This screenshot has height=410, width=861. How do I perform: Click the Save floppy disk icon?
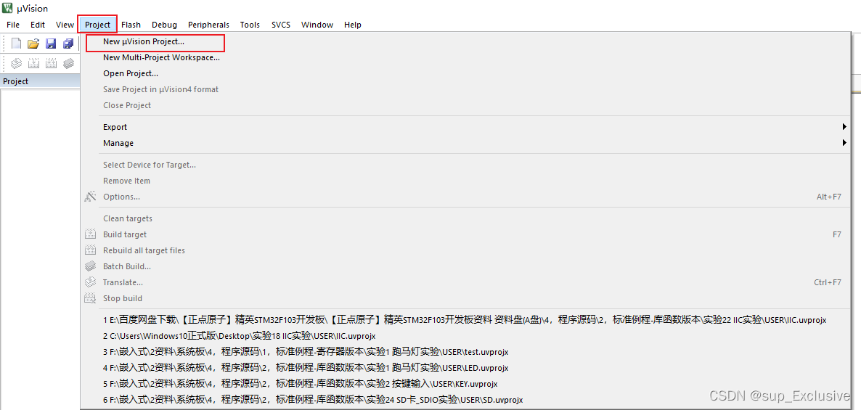(x=51, y=44)
